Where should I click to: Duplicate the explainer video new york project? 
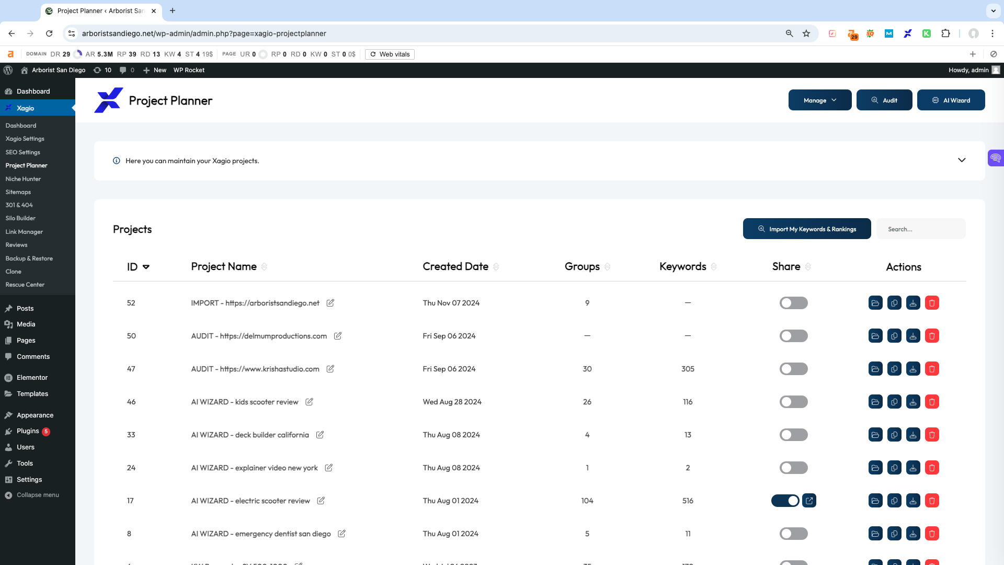tap(894, 468)
